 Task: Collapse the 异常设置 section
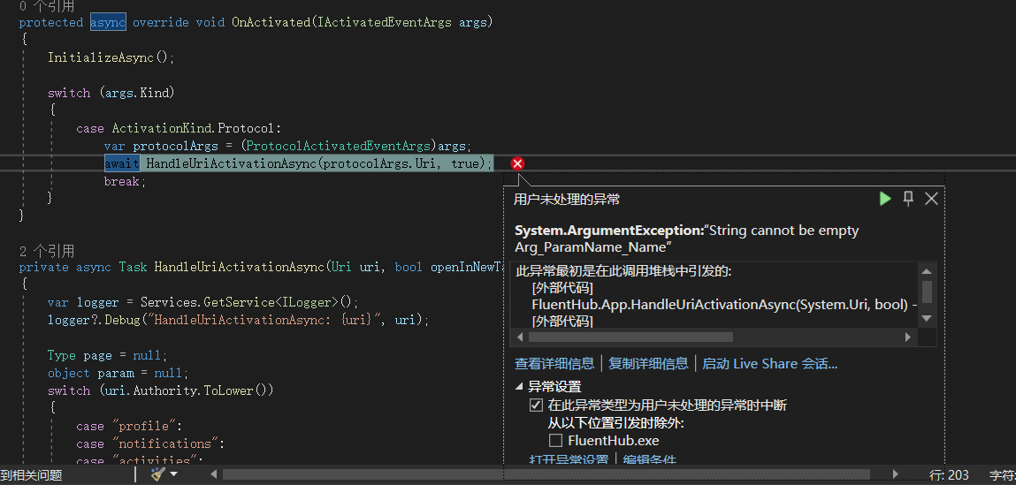click(x=520, y=387)
